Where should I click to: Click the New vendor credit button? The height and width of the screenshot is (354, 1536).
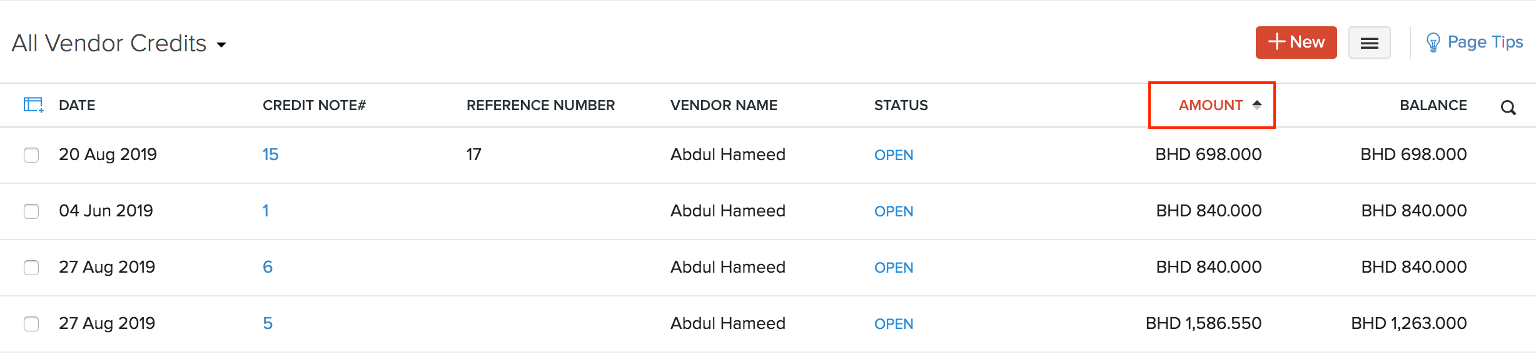pos(1296,43)
